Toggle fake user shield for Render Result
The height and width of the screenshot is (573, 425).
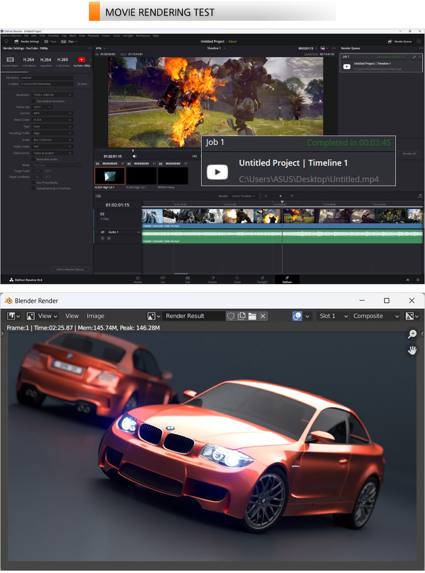[x=230, y=316]
